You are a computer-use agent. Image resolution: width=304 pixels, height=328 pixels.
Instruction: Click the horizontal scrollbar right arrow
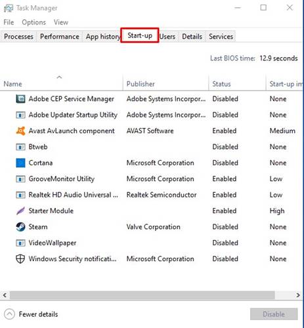(298, 295)
